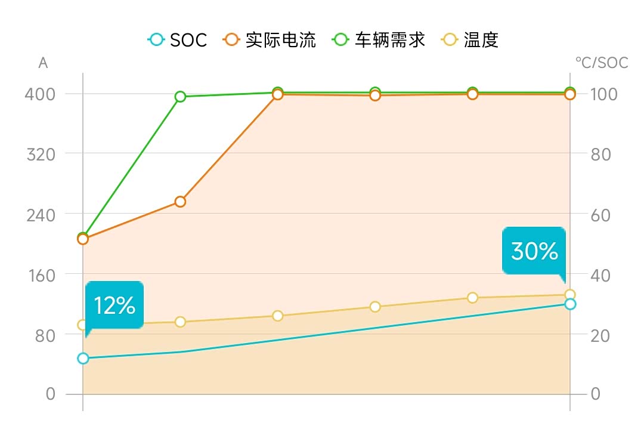Click the last 温度 data point
The height and width of the screenshot is (423, 644).
point(570,294)
